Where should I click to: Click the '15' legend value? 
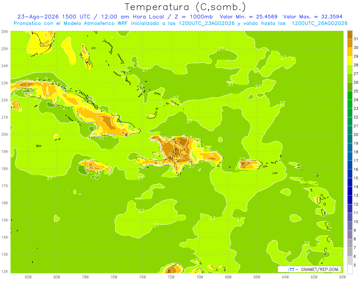[x=356, y=178]
